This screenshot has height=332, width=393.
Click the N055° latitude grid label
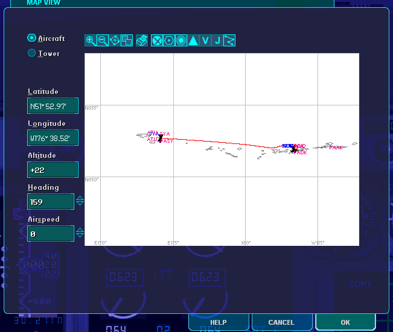pos(92,108)
